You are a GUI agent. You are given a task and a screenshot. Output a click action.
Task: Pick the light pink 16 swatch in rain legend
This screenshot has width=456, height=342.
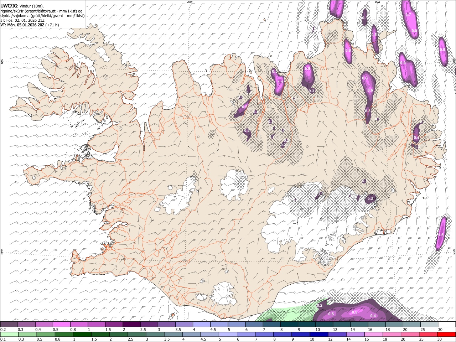point(374,334)
